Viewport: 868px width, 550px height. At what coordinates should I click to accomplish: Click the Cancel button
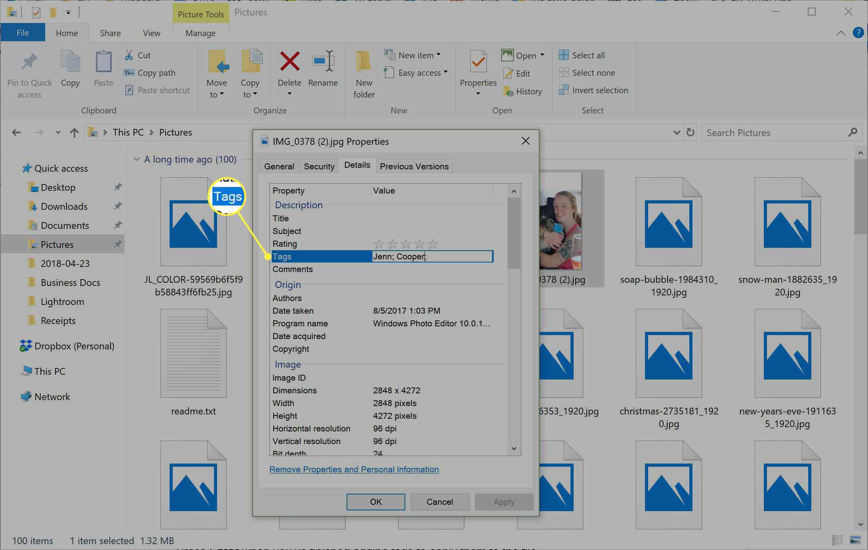coord(440,502)
